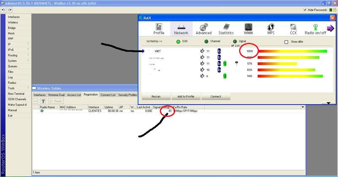
Task: Open the Files menu item
Action: click(18, 72)
